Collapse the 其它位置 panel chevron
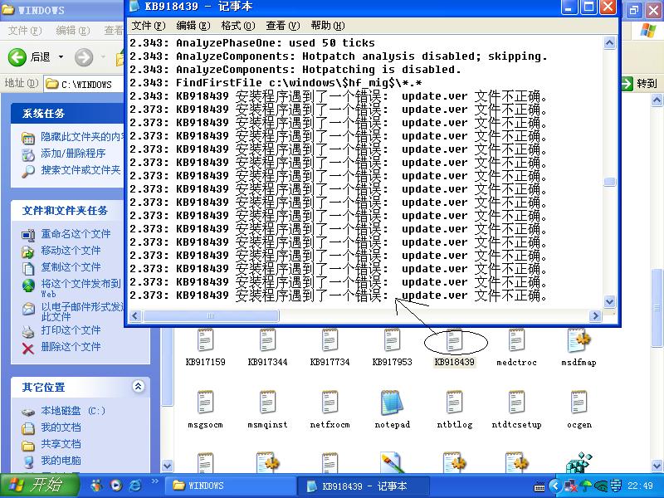Image resolution: width=664 pixels, height=498 pixels. point(138,386)
